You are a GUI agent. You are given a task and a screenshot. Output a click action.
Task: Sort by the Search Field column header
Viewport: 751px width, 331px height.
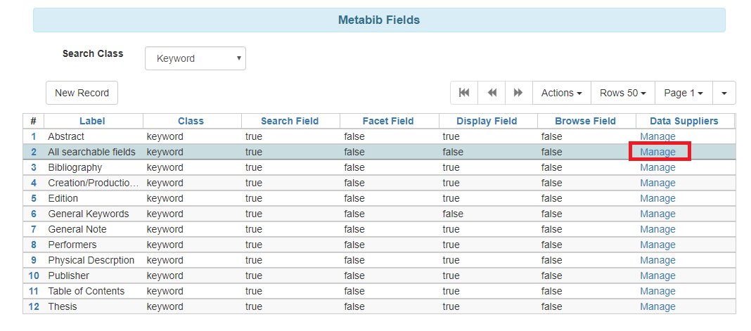[290, 121]
